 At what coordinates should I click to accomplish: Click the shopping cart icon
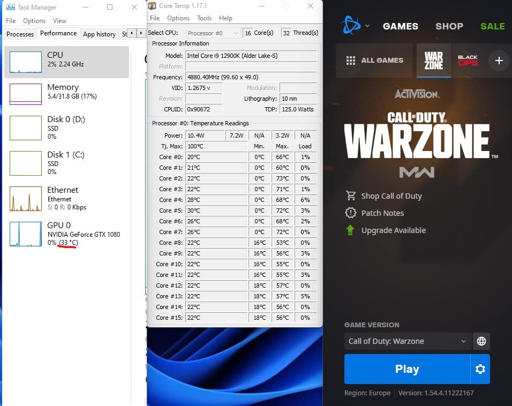[x=351, y=196]
